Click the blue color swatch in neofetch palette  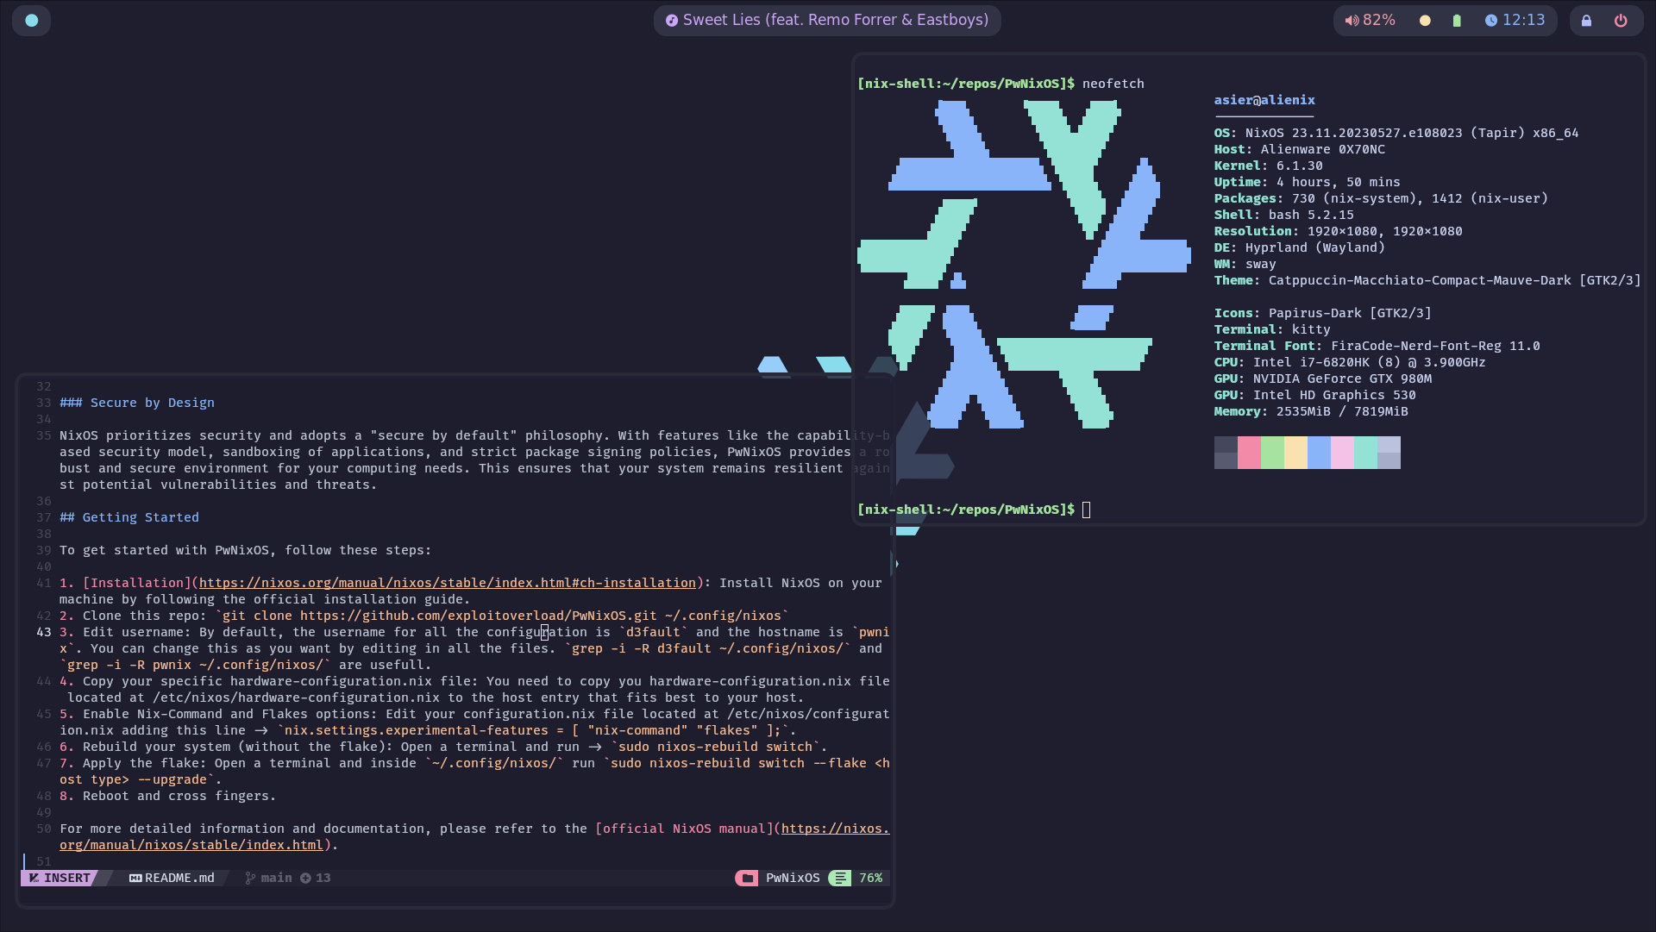[1319, 453]
